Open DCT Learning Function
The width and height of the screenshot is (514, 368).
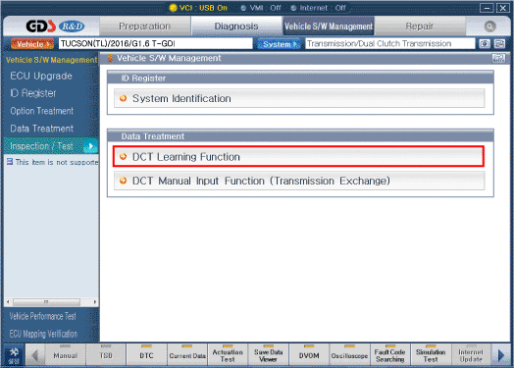[x=298, y=157]
